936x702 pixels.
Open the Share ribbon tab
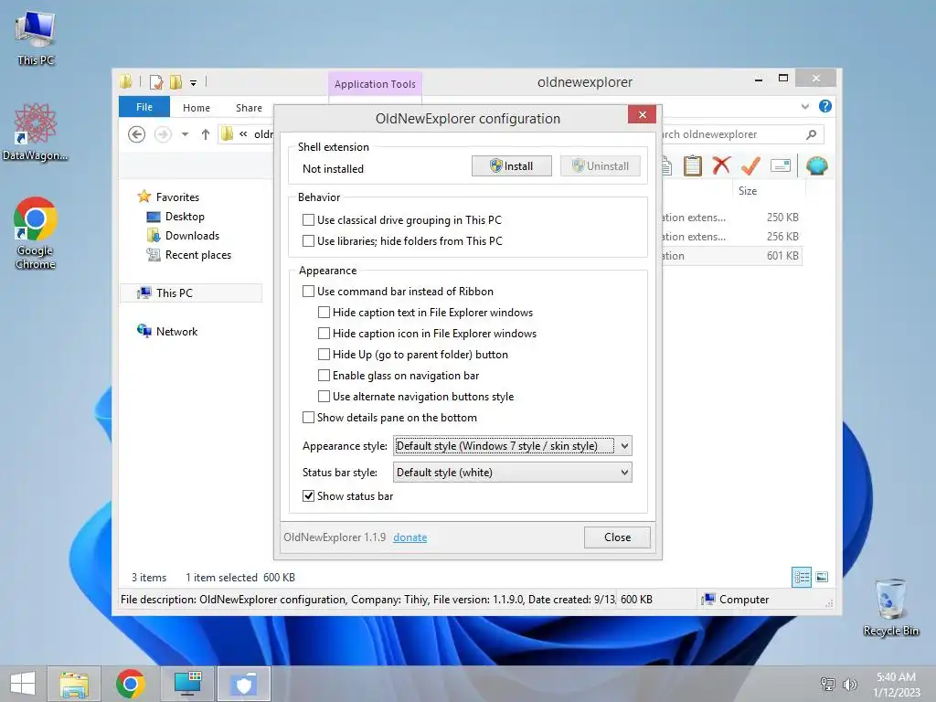[x=249, y=108]
